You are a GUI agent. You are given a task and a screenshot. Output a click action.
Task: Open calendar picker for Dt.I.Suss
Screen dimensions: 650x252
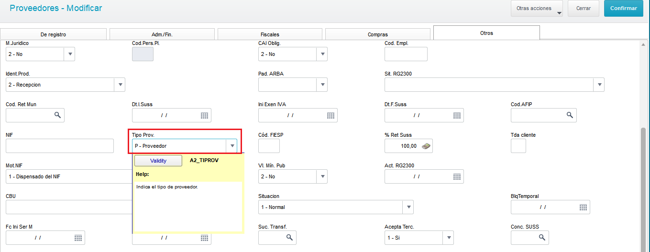click(x=204, y=115)
